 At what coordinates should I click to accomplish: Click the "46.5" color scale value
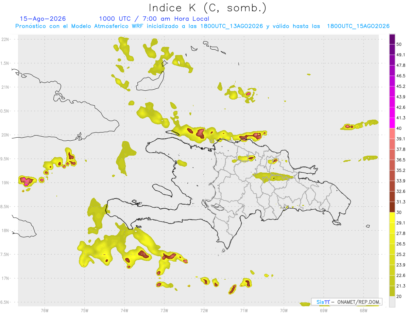tap(401, 76)
